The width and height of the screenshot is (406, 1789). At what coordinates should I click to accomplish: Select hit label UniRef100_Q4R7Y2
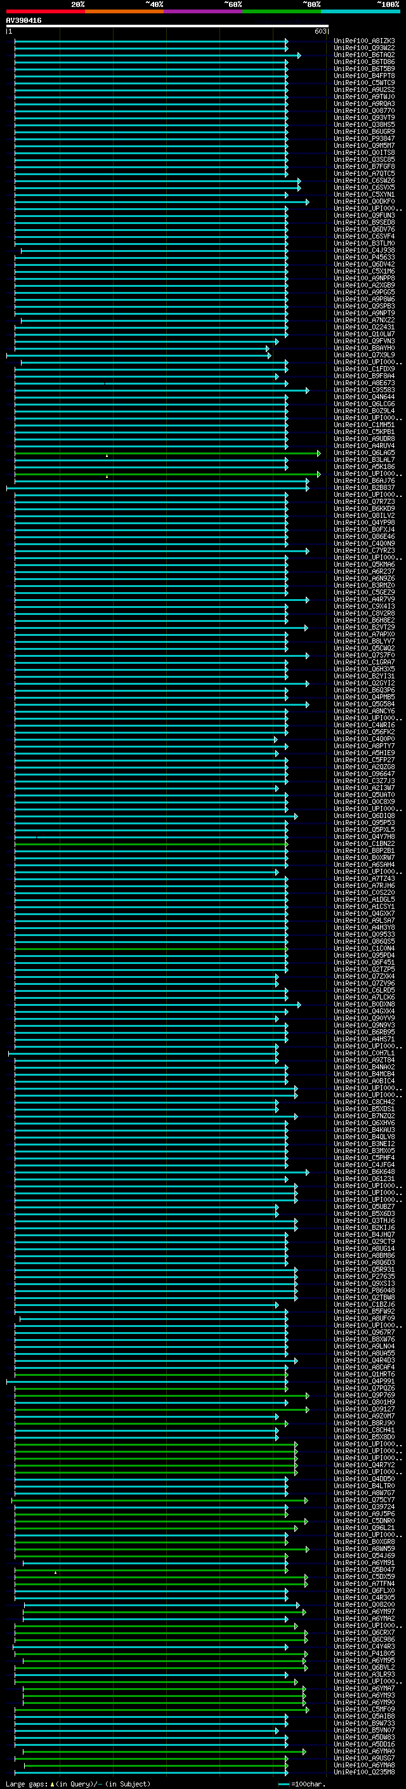(x=364, y=1465)
